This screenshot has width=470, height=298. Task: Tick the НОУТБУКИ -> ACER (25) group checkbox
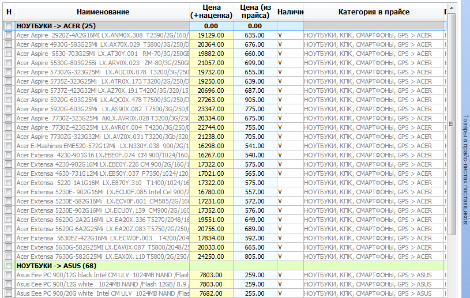pyautogui.click(x=9, y=26)
